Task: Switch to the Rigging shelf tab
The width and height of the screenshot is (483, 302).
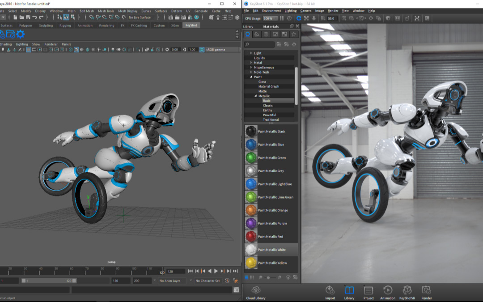Action: pos(65,26)
